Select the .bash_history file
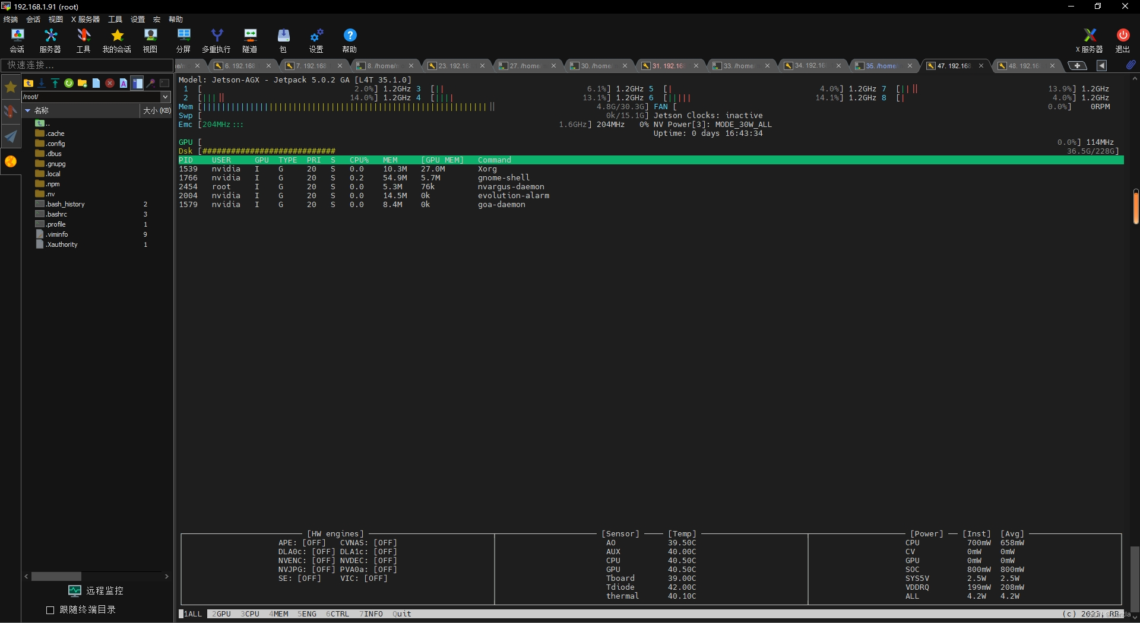1140x623 pixels. click(x=60, y=204)
